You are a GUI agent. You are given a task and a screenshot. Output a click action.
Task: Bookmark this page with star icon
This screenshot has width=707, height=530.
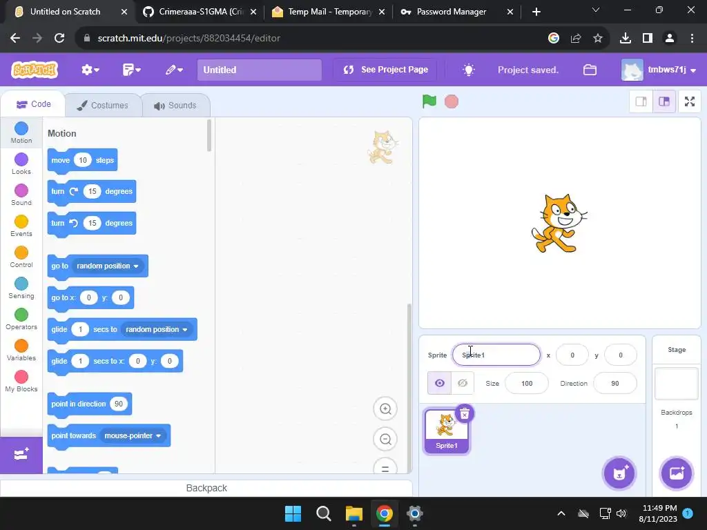(598, 39)
